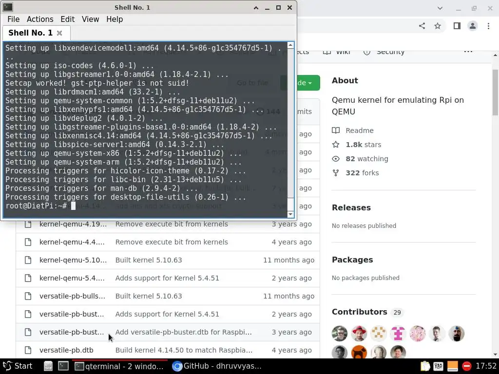
Task: Open file manager icon on taskbar
Action: 48,366
